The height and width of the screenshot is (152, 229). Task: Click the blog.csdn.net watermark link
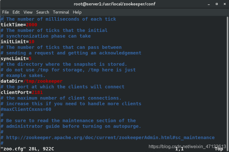point(187,147)
